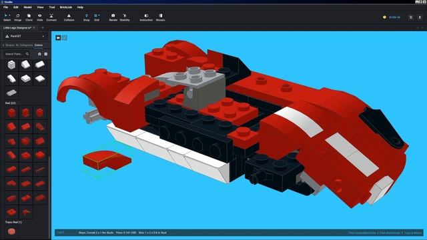
Task: Pick the white 1x1 brick thumbnail
Action: click(11, 65)
